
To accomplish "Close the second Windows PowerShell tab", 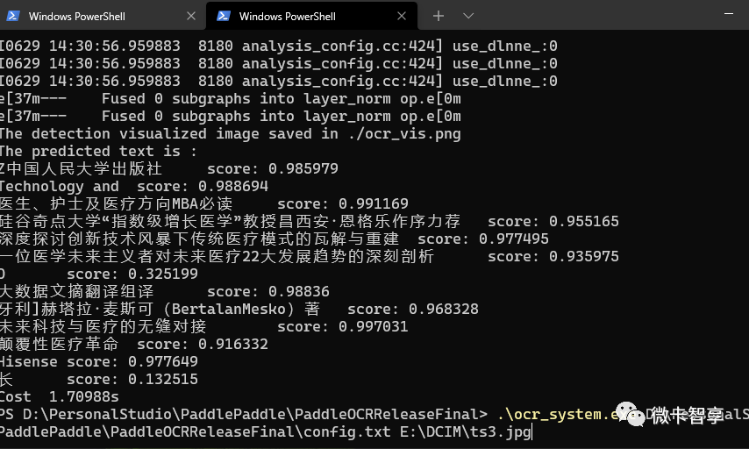I will [402, 17].
